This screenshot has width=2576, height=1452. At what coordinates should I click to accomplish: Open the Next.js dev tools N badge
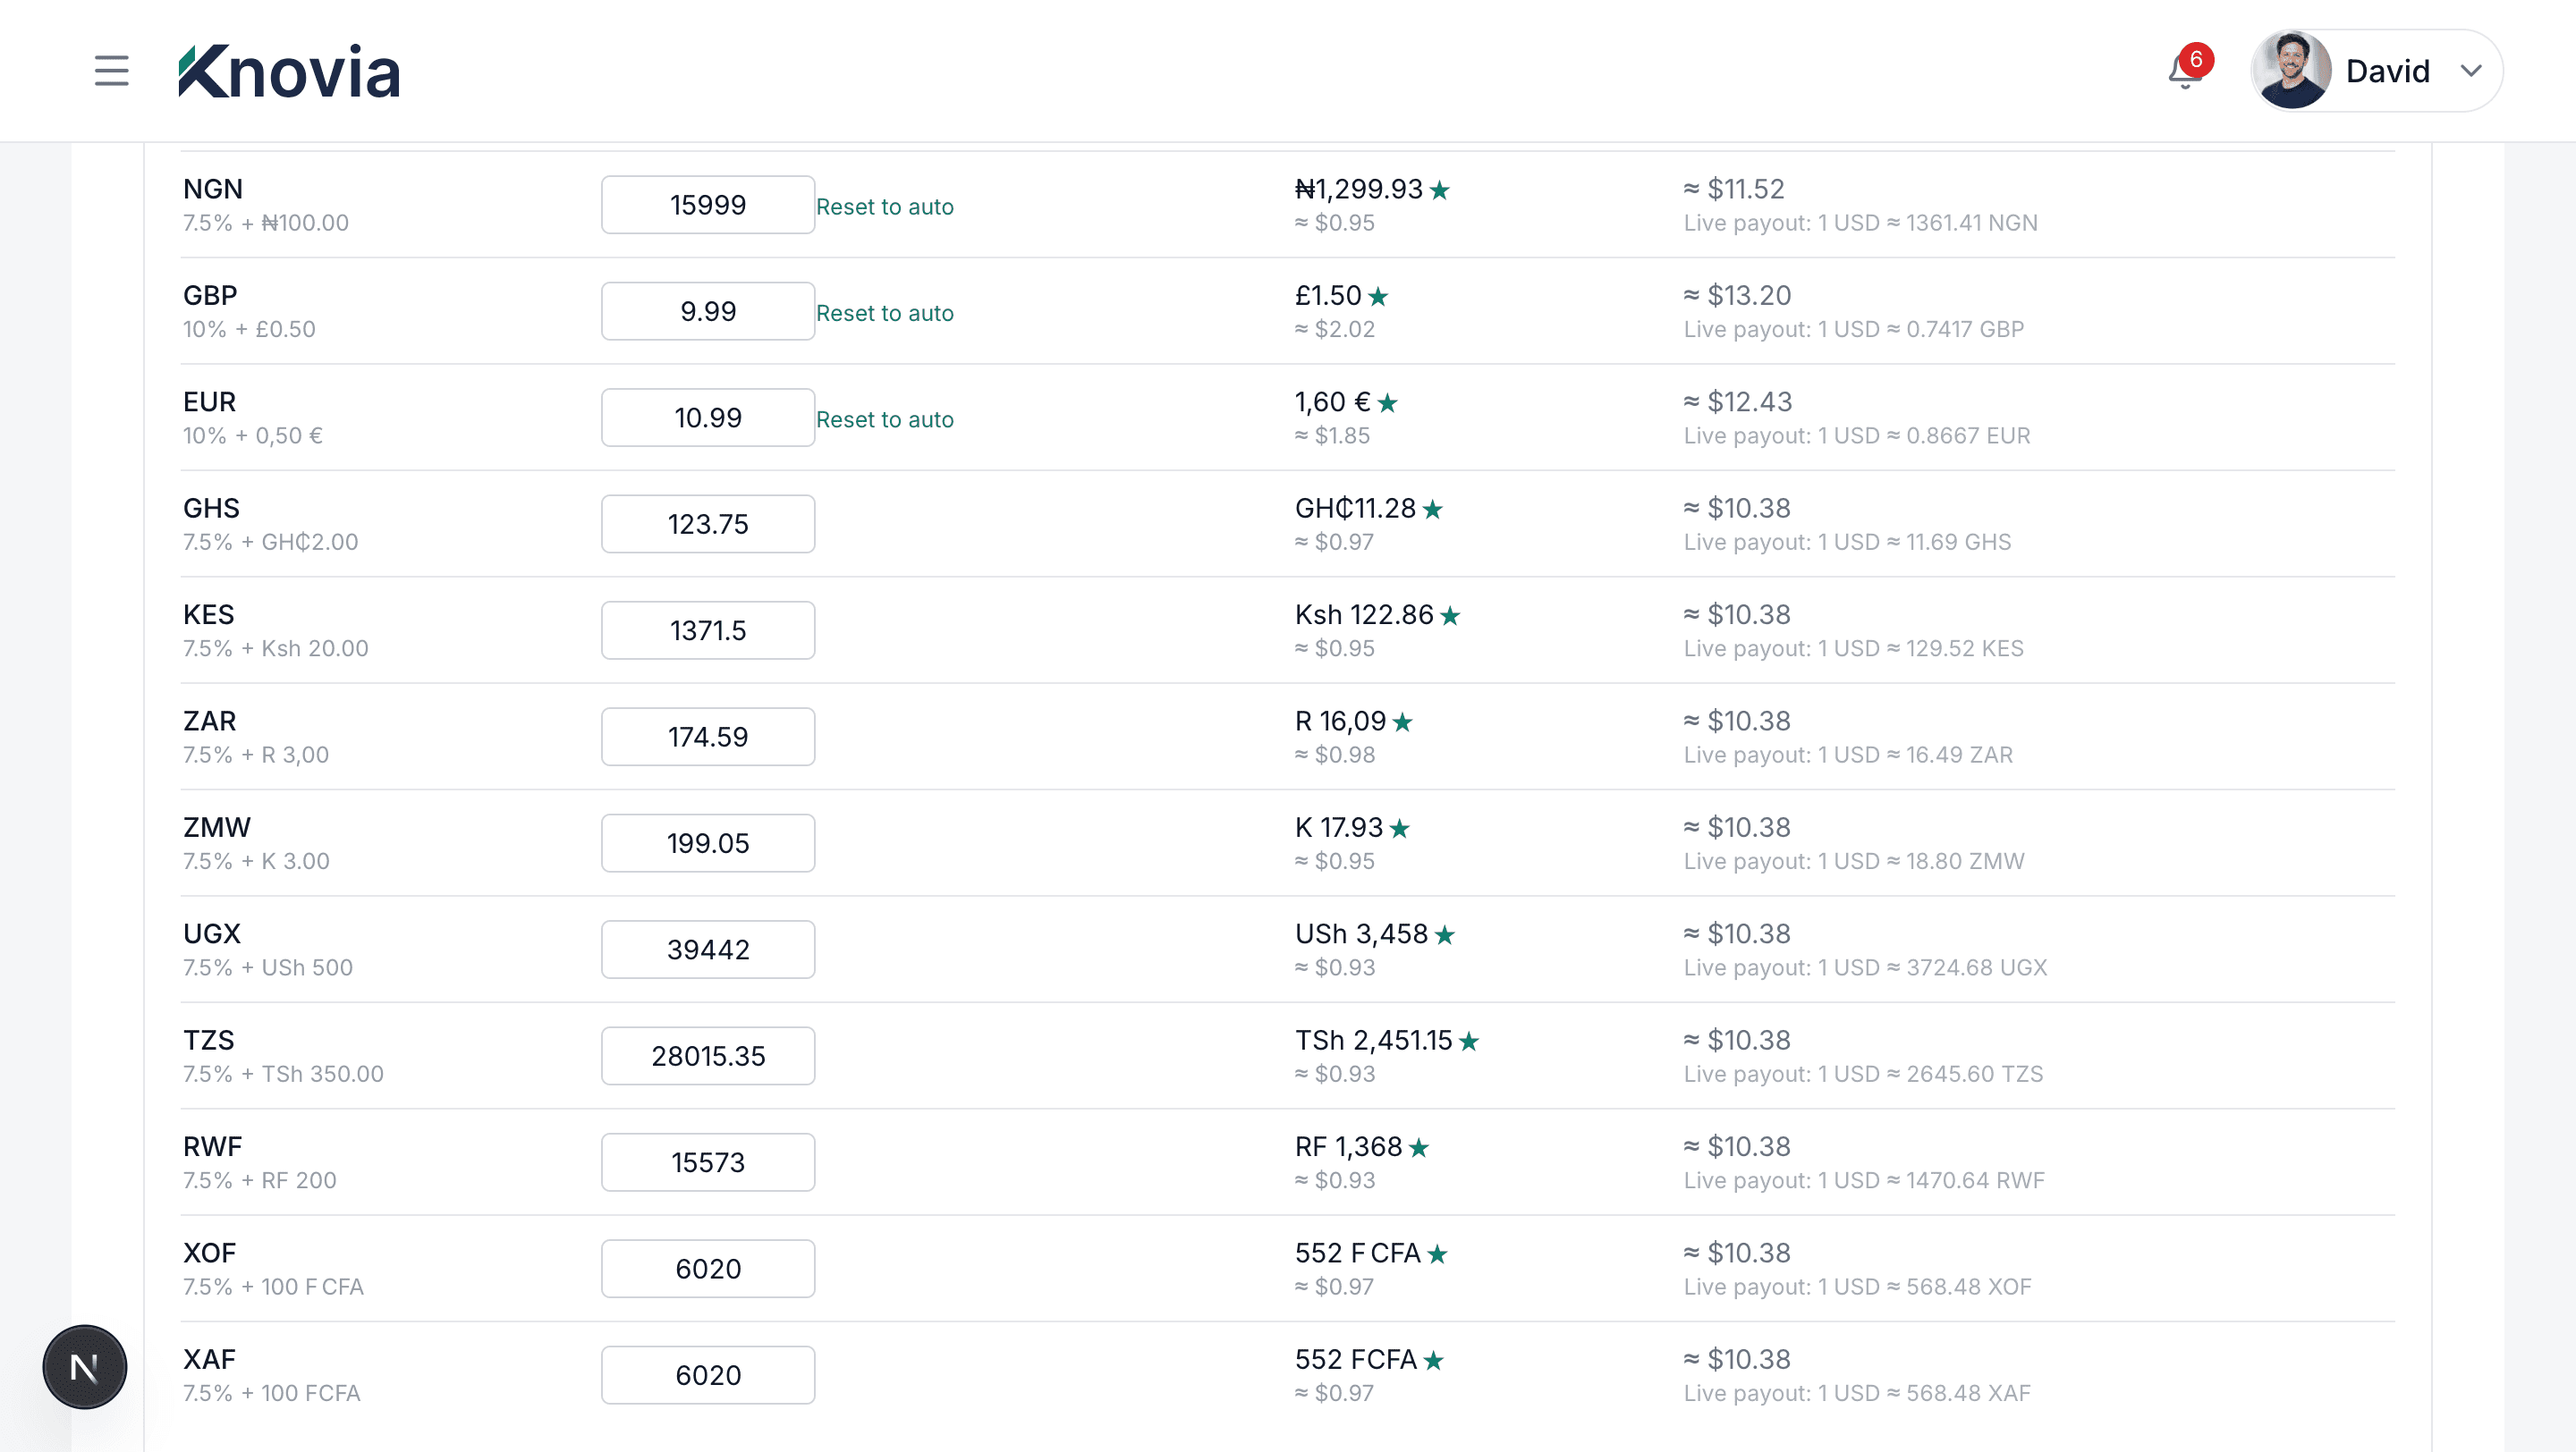coord(85,1366)
